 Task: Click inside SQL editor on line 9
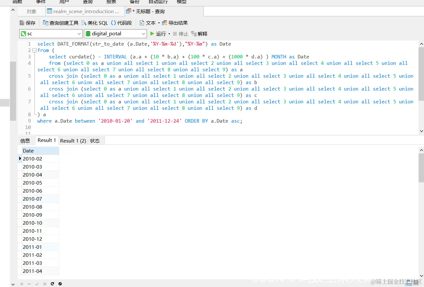[140, 121]
